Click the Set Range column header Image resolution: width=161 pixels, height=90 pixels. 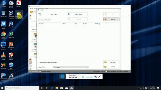coord(101,24)
